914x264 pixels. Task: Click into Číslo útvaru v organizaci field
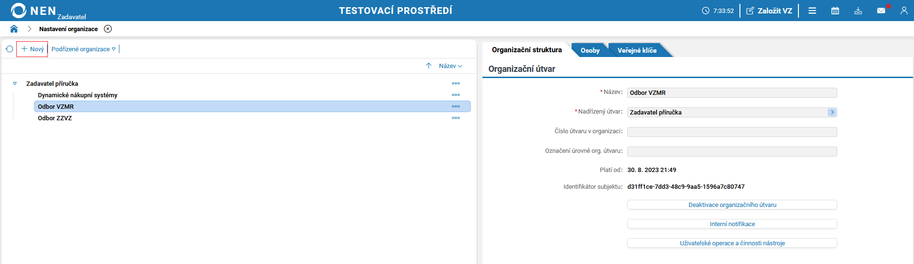pos(732,132)
